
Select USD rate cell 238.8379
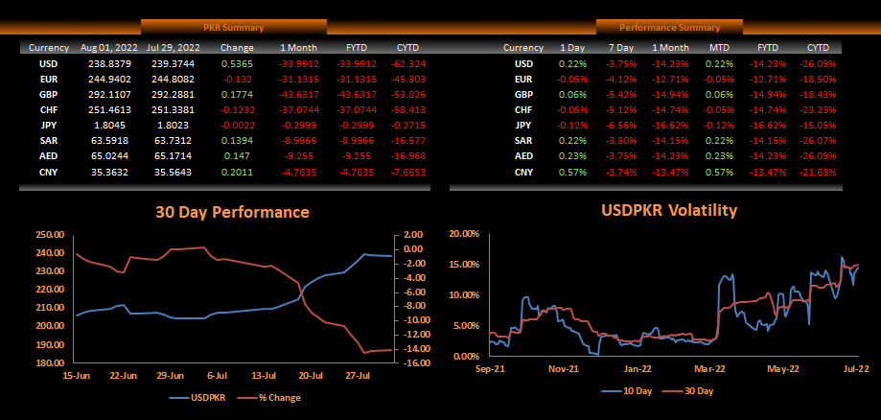pyautogui.click(x=106, y=63)
